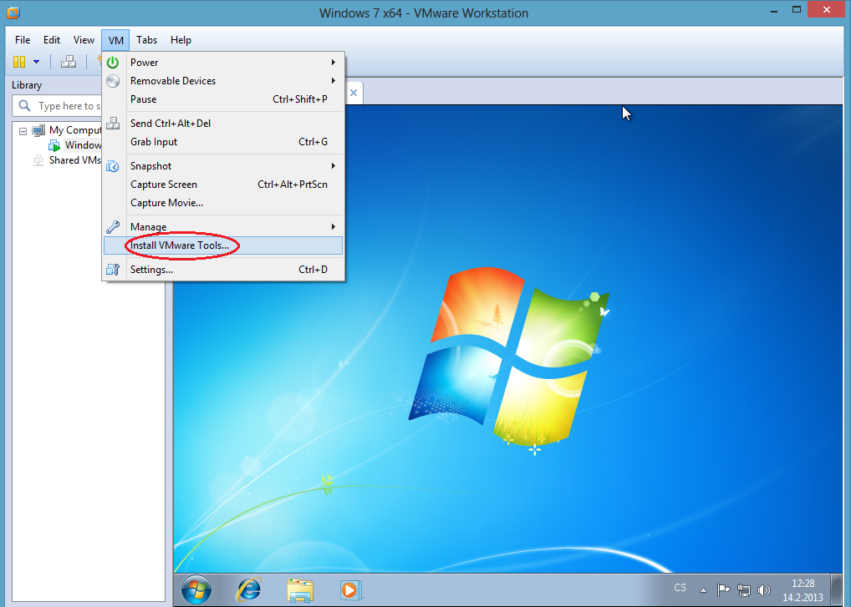Open the Power submenu arrow

click(334, 62)
